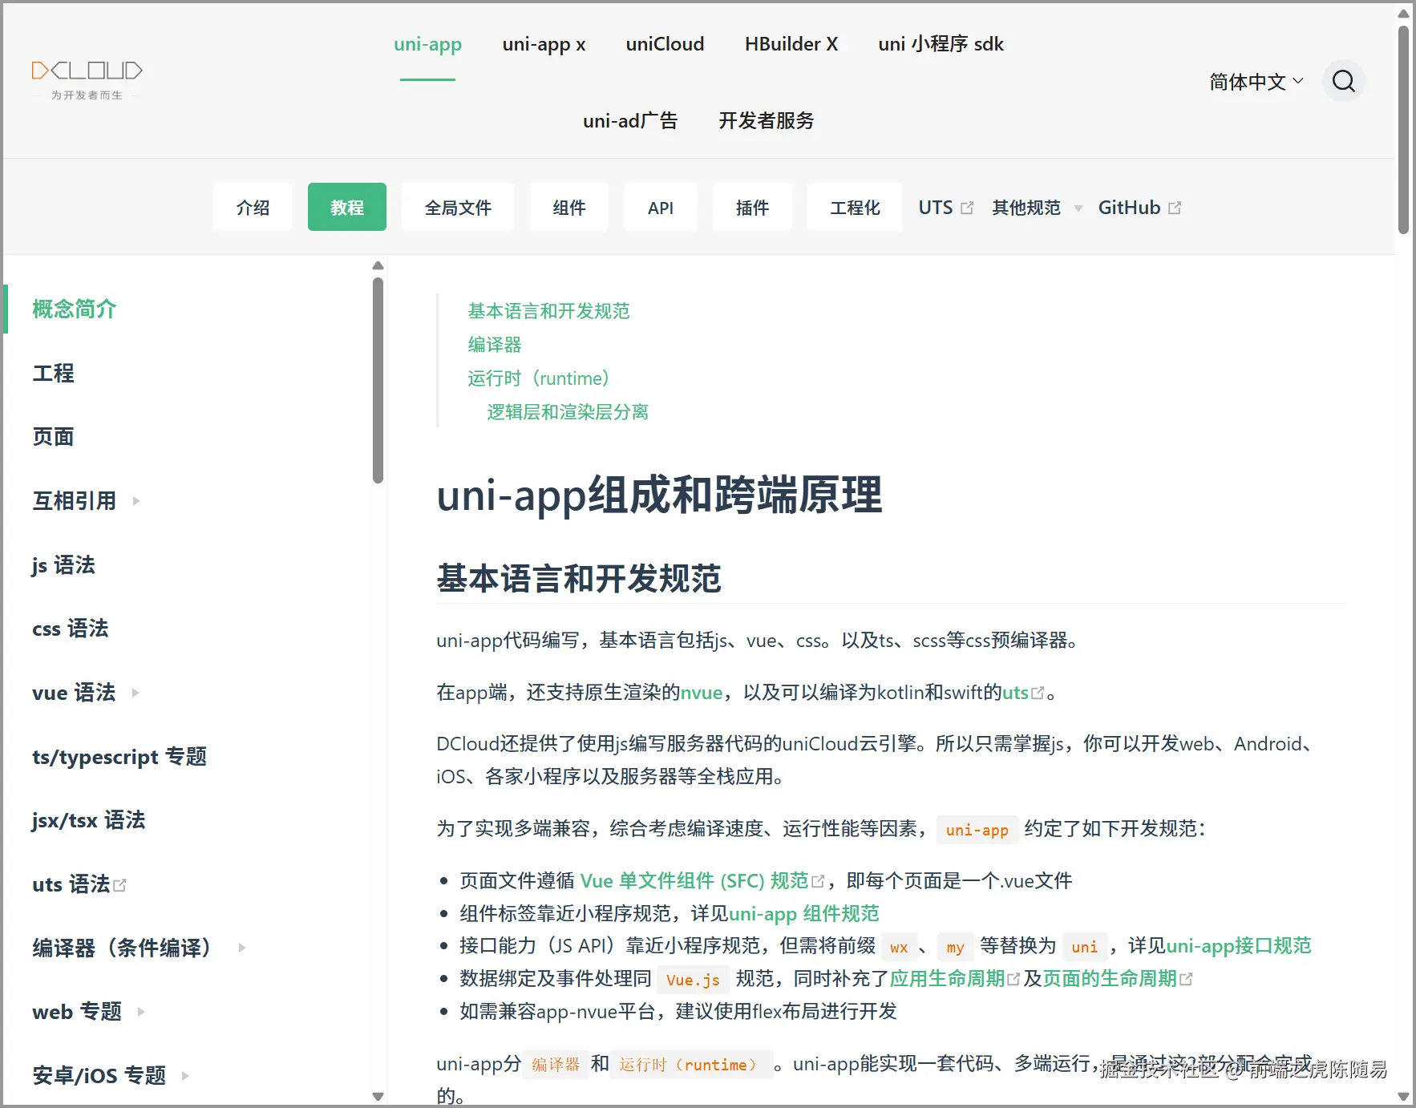Open uni-ad广告 navigation item

click(x=630, y=121)
